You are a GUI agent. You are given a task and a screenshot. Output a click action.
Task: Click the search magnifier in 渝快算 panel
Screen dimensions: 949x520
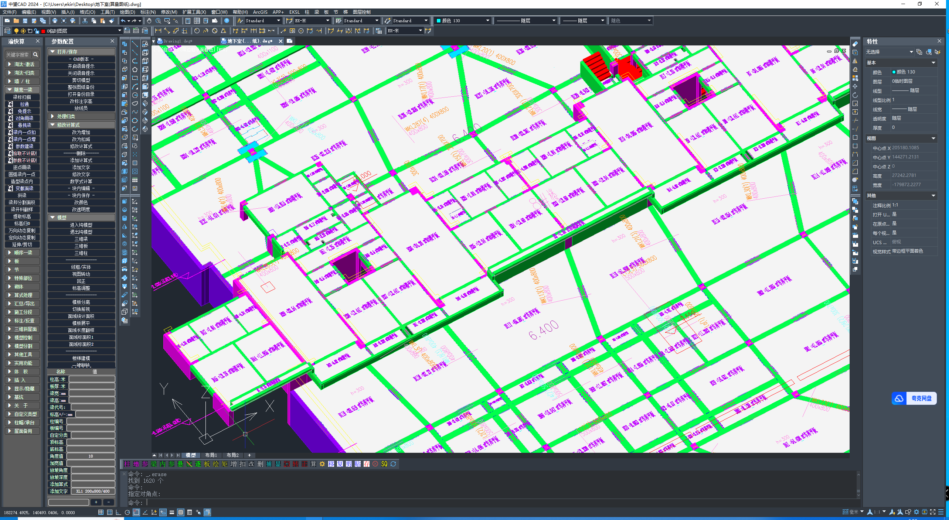[x=35, y=55]
